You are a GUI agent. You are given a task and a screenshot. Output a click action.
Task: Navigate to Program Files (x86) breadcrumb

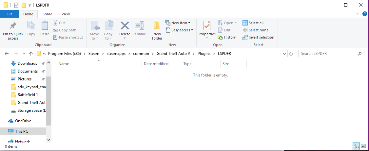(x=65, y=54)
